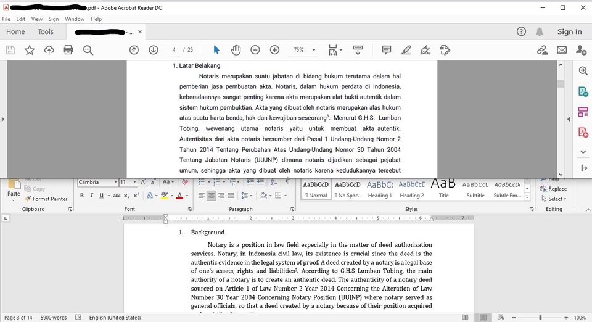This screenshot has width=592, height=322.
Task: Open the Paste options dropdown arrow
Action: (x=14, y=200)
